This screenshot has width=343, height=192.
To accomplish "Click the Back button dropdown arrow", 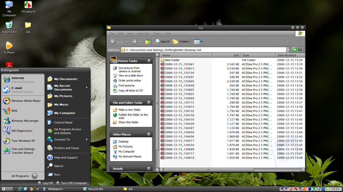I will point(126,41).
